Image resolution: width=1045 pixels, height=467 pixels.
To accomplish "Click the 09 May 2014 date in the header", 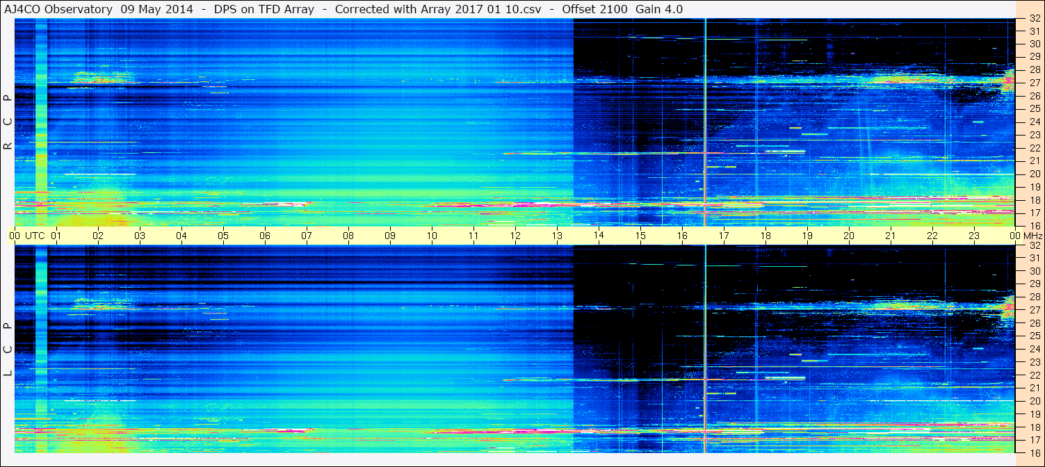I will tap(157, 9).
